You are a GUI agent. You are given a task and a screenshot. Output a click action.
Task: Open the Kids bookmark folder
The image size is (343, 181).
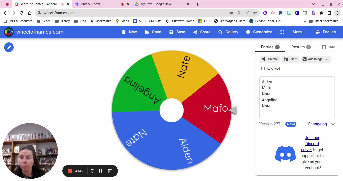[x=80, y=21]
